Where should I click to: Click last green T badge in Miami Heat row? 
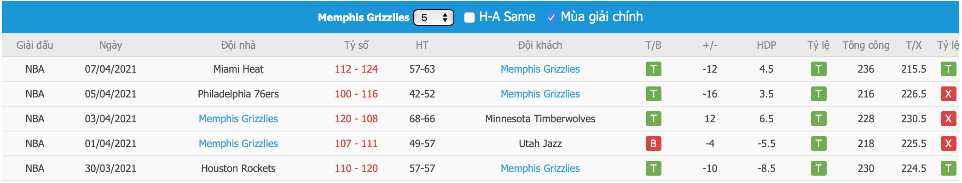[948, 69]
